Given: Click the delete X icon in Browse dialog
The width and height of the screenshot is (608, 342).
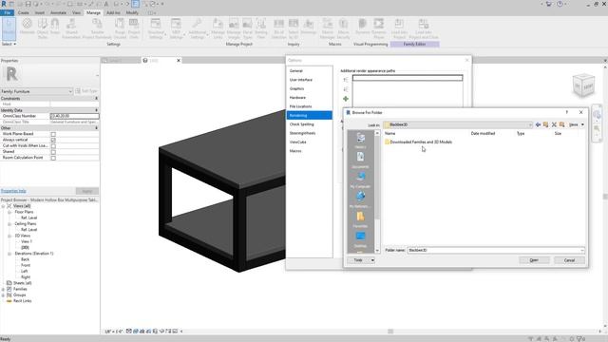Looking at the screenshot, I should point(554,124).
